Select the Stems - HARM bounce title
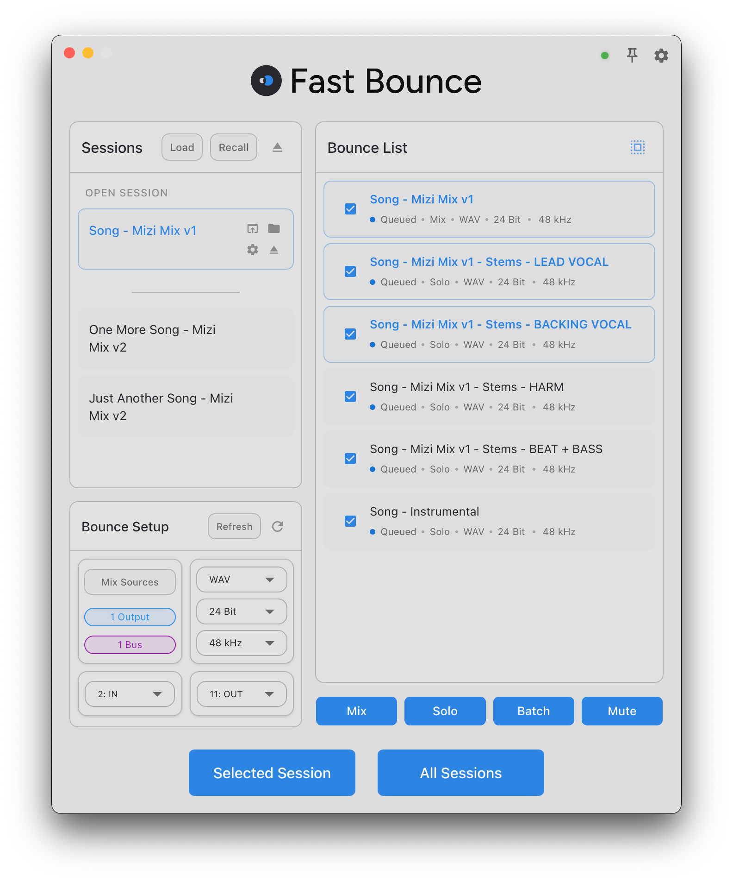This screenshot has height=882, width=733. pyautogui.click(x=466, y=387)
